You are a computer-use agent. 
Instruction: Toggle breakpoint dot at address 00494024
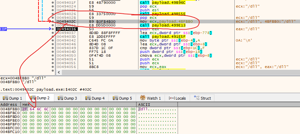(53, 6)
